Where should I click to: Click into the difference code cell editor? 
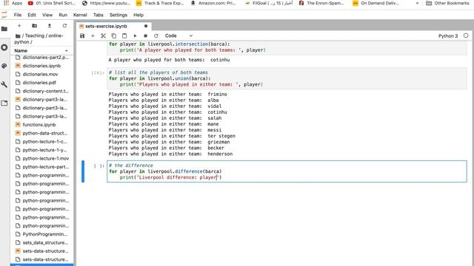(287, 171)
